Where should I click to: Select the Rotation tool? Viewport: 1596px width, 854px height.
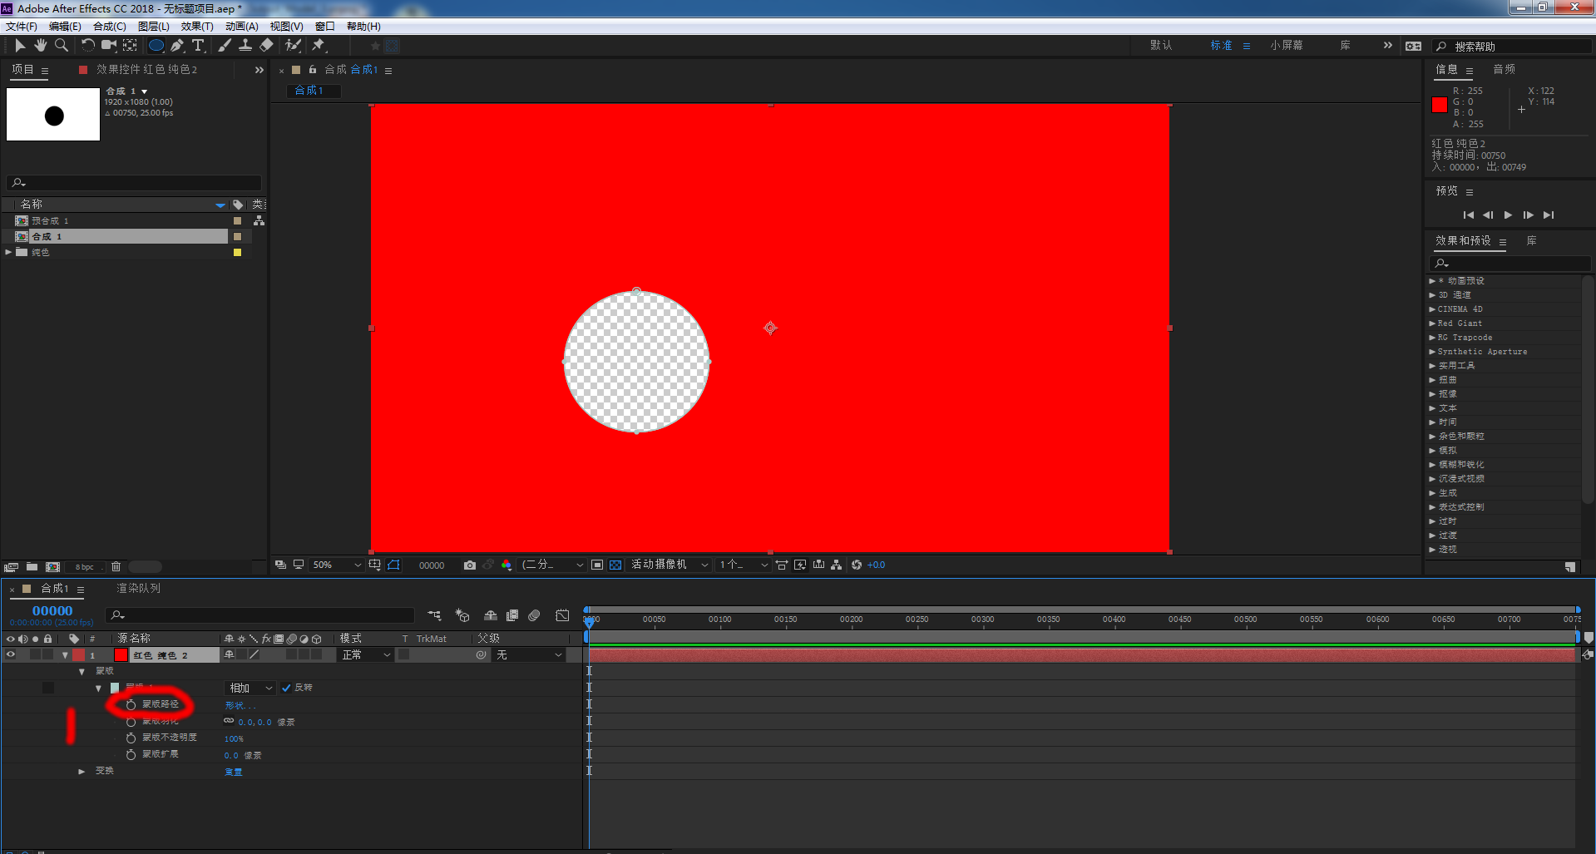pos(87,46)
